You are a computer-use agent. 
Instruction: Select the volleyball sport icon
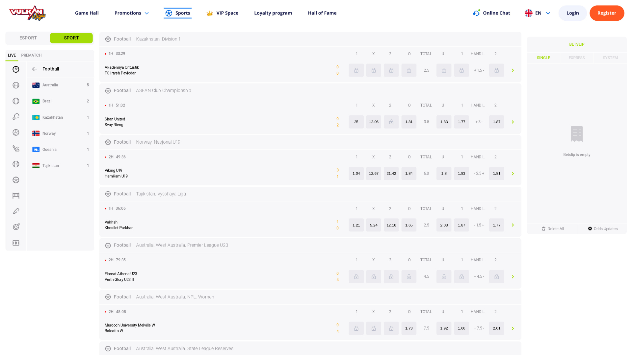16,132
